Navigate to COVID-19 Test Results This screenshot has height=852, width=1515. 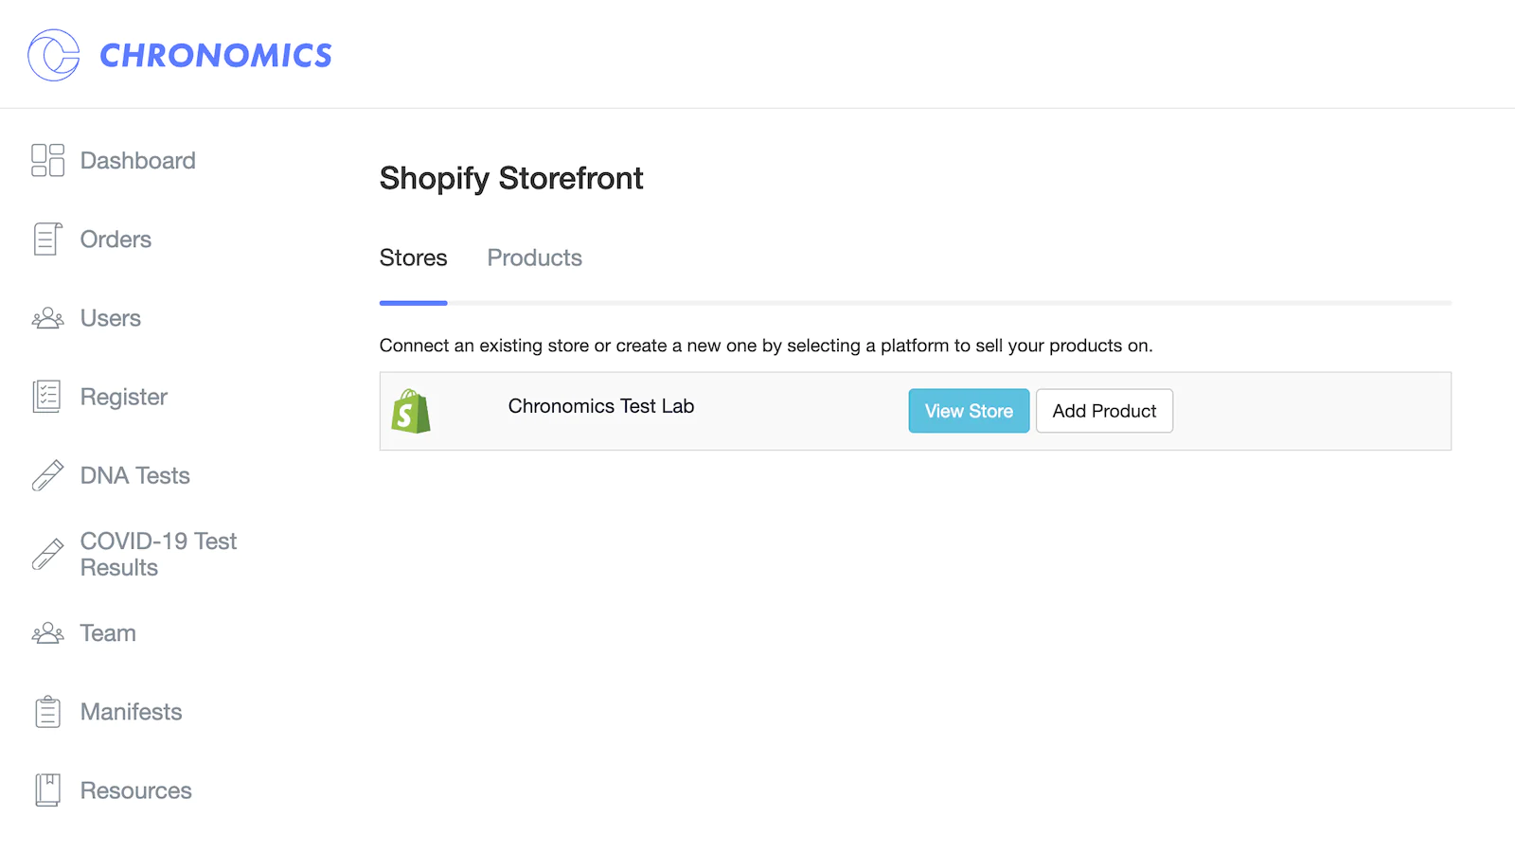[x=158, y=554]
